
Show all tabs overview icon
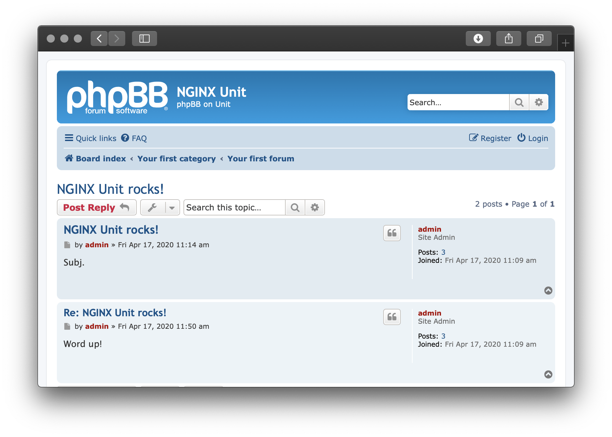539,39
